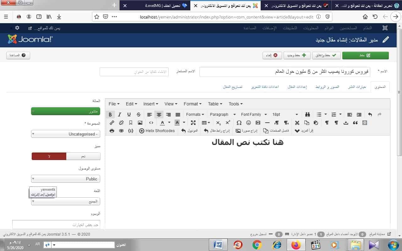
Task: Open the find and replace binoculars icon
Action: pyautogui.click(x=307, y=115)
